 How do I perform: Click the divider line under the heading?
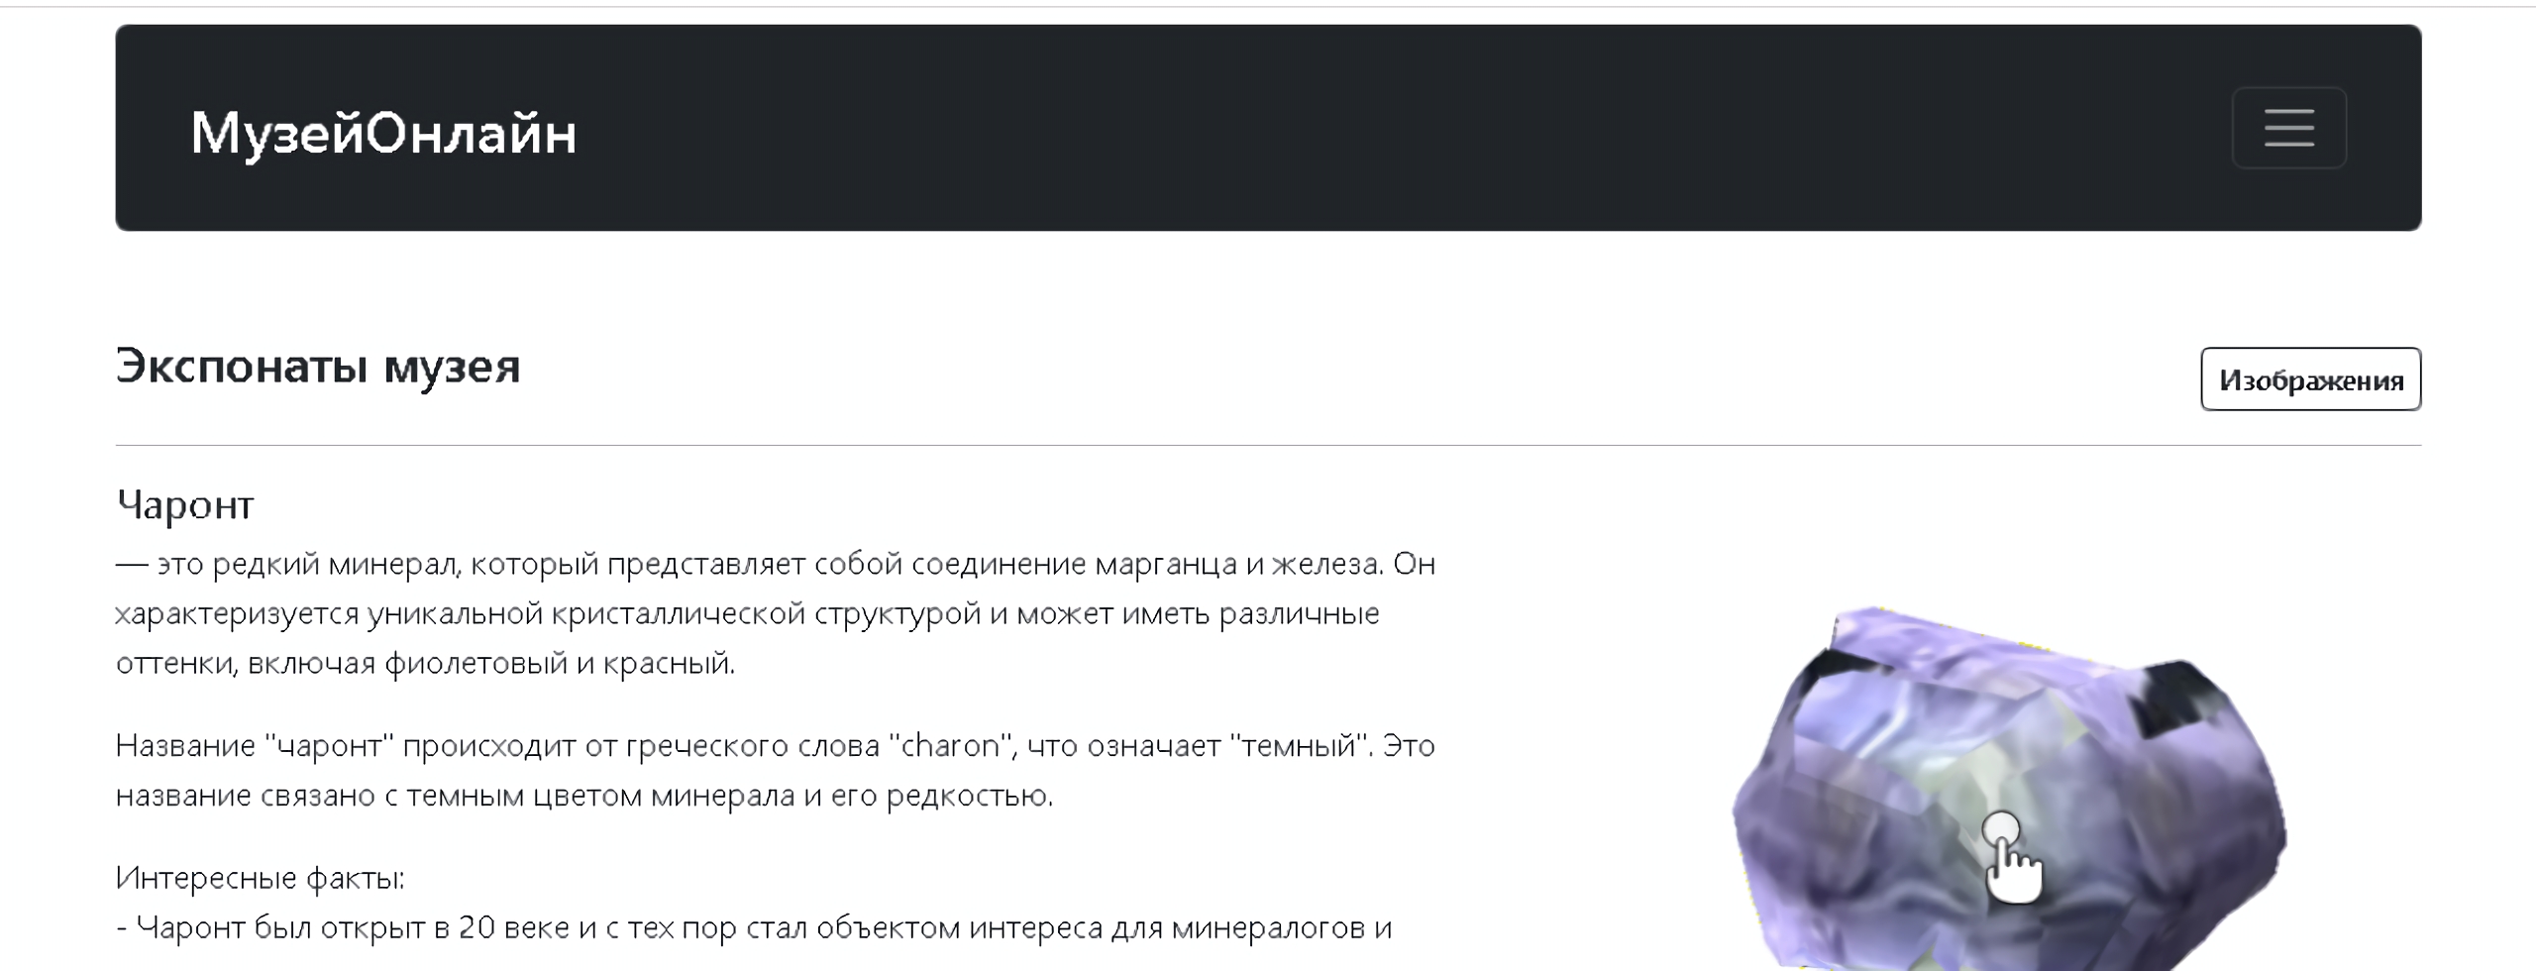coord(1268,445)
